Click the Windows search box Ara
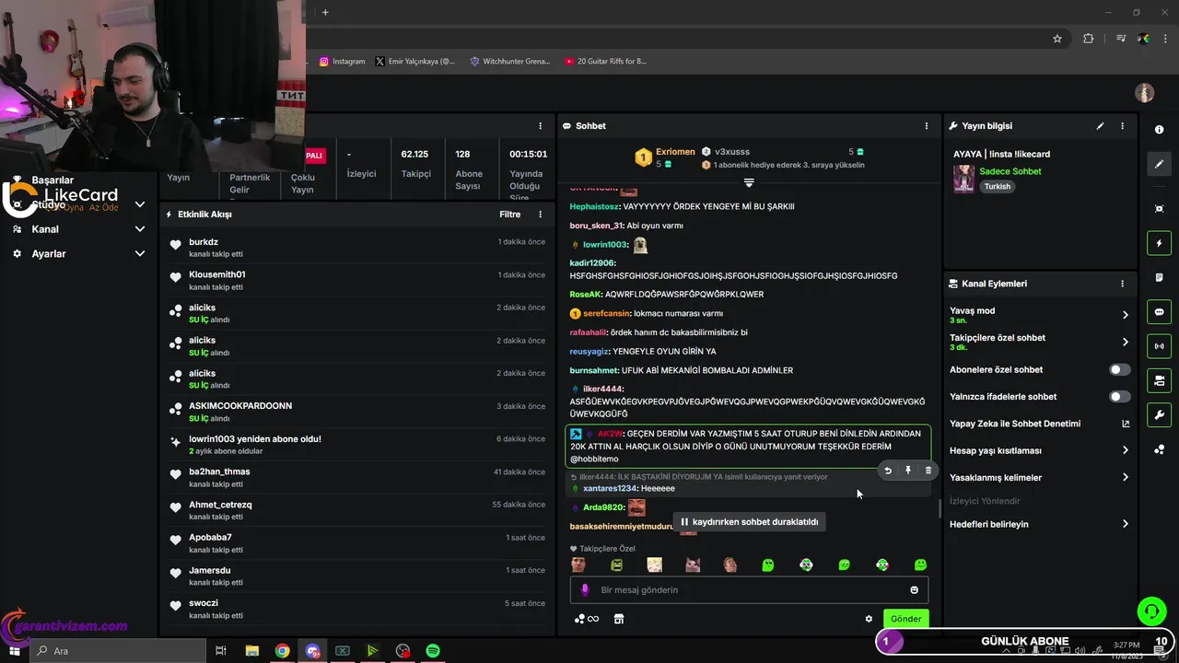 (x=120, y=651)
